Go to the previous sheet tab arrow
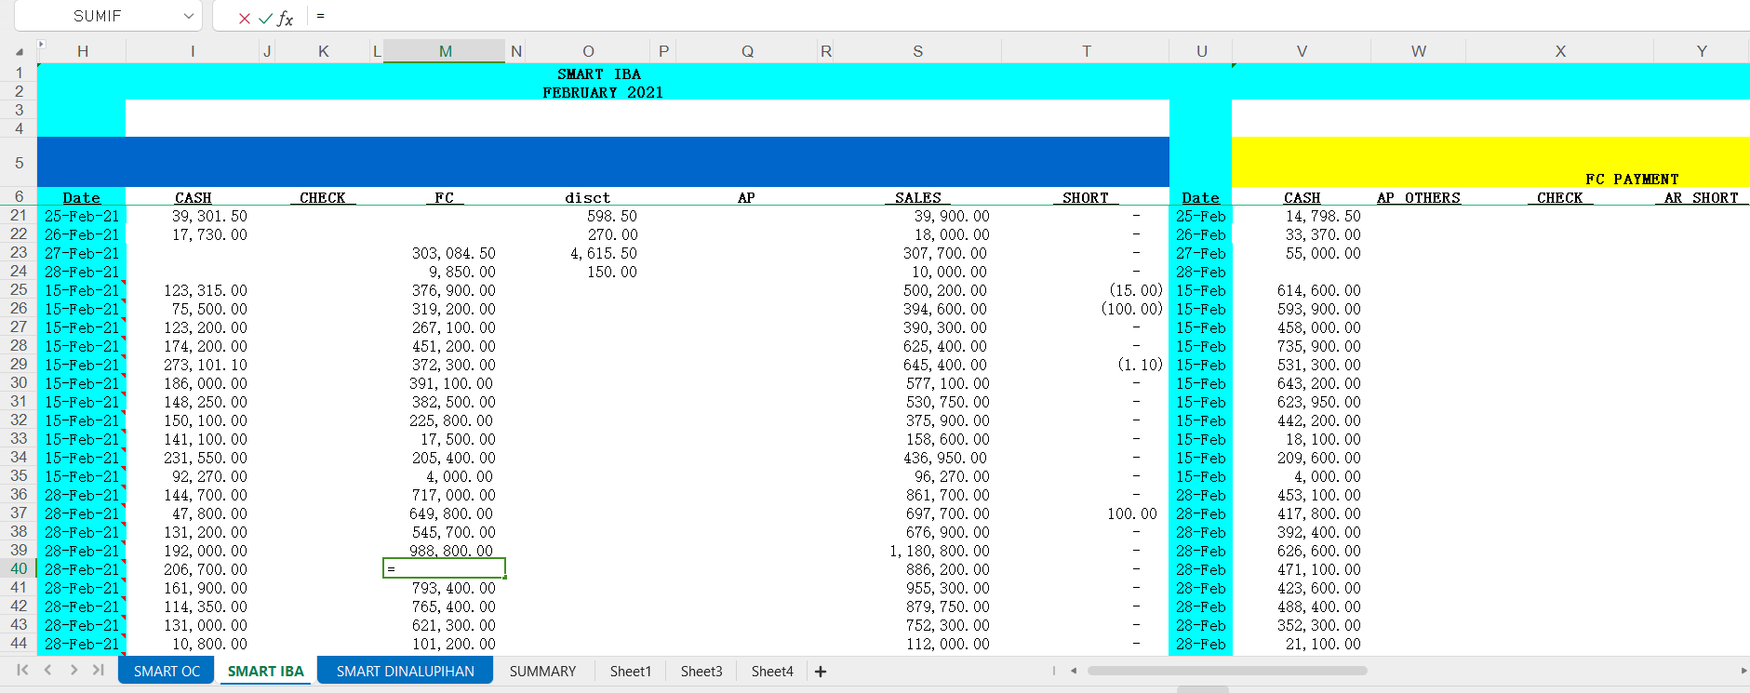 [47, 670]
